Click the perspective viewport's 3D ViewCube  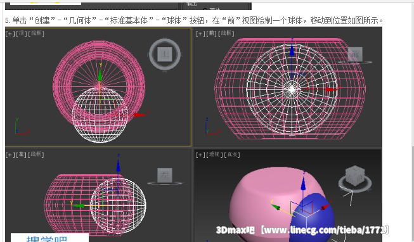[x=355, y=175]
